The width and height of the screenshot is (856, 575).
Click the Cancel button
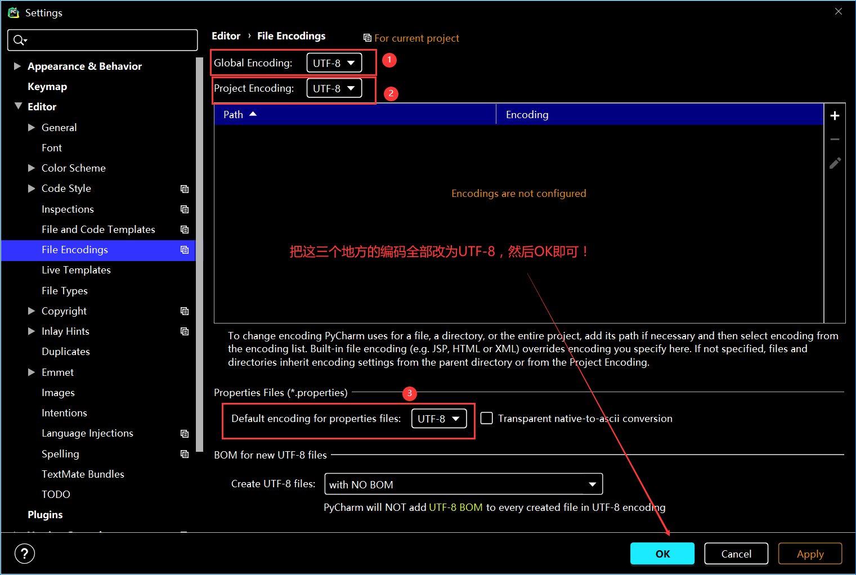coord(736,554)
